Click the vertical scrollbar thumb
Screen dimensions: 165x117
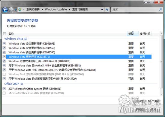click(x=161, y=62)
